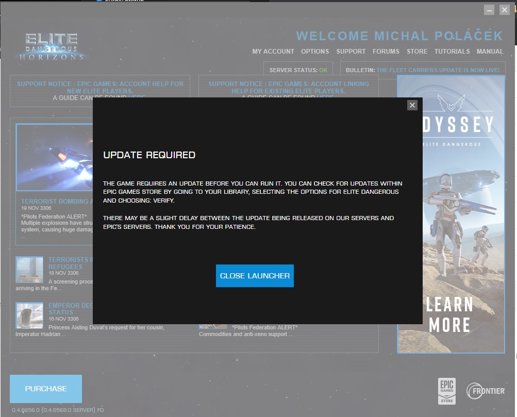Click the Commodities and anti-xeno support text

[246, 334]
